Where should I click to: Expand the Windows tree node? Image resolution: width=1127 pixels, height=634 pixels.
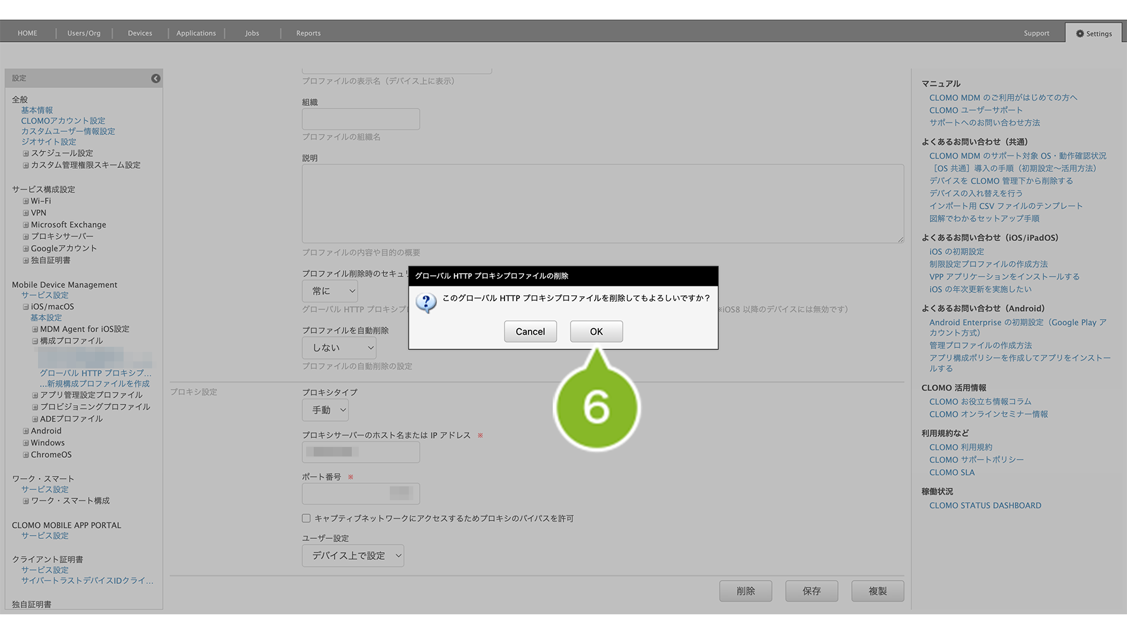click(x=26, y=443)
